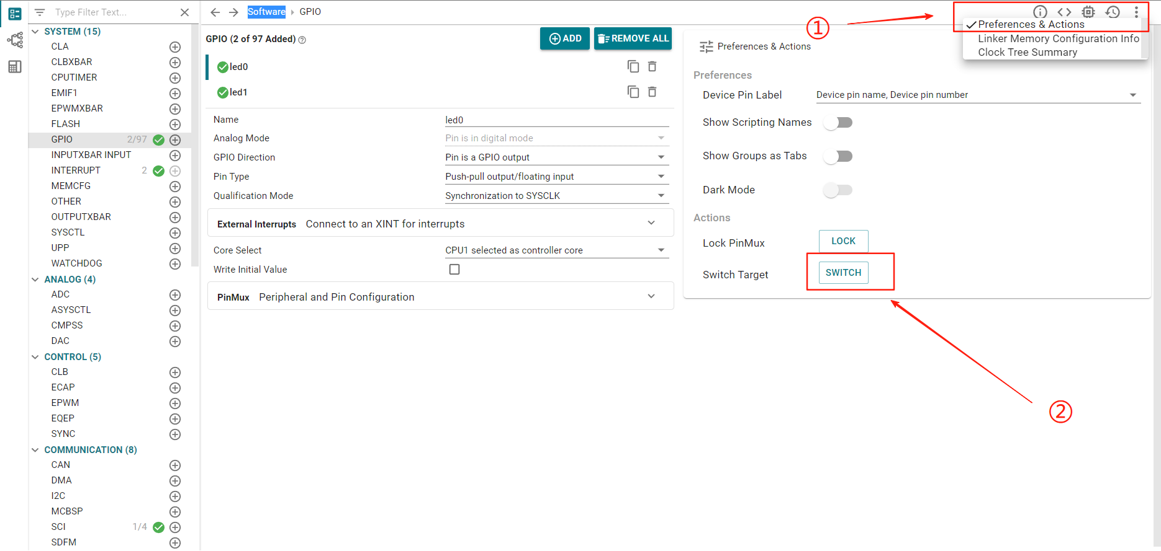Click the REMOVE ALL button
Screen dimensions: 1161x551
click(x=633, y=38)
